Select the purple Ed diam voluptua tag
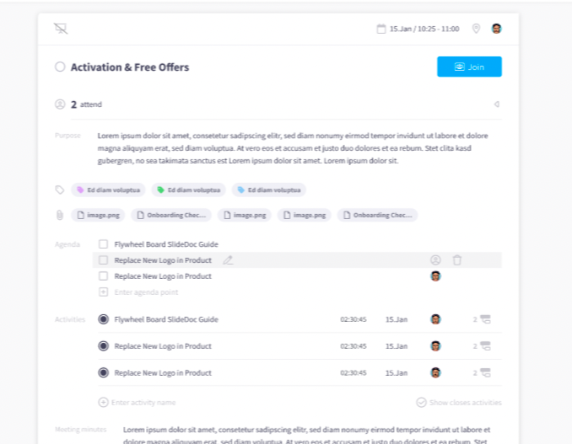The height and width of the screenshot is (444, 572). click(109, 190)
